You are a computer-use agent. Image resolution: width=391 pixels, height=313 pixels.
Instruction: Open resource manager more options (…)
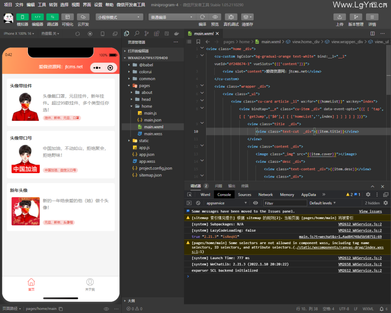[x=176, y=42]
